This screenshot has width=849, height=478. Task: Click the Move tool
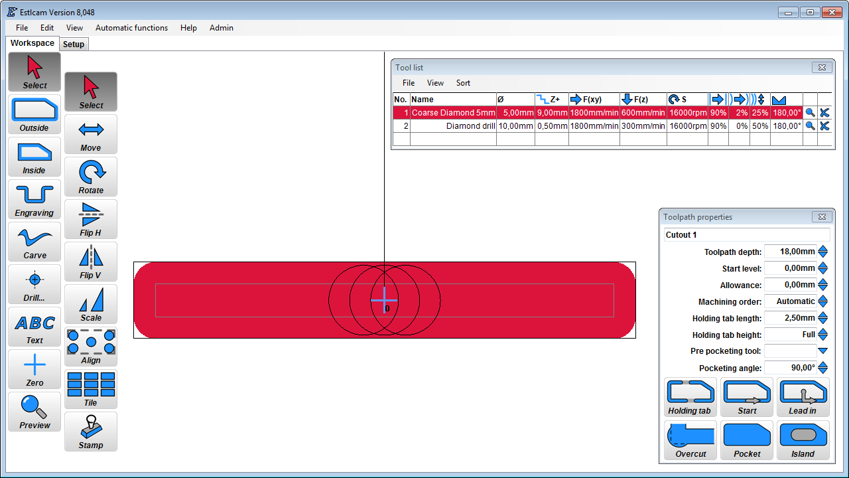pos(91,134)
